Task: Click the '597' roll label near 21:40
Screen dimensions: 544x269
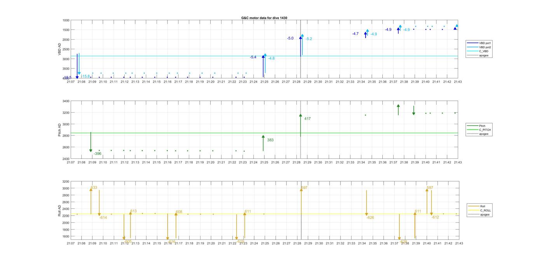Action: point(430,187)
